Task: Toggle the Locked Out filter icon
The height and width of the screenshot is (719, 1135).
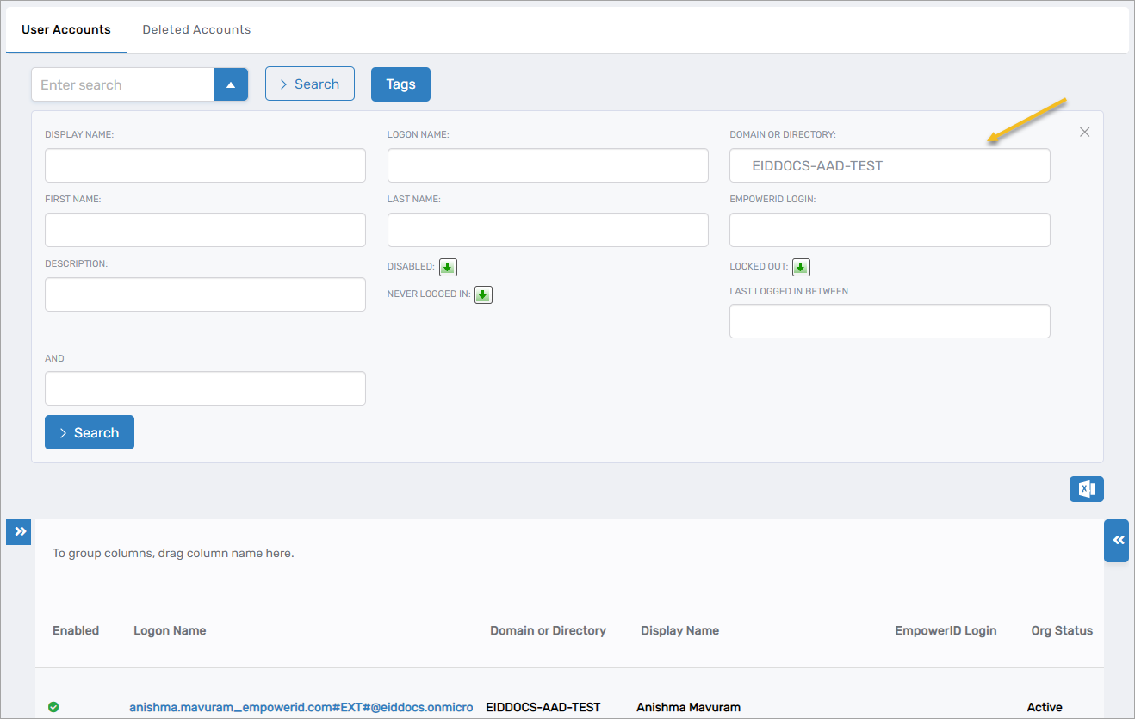Action: (801, 267)
